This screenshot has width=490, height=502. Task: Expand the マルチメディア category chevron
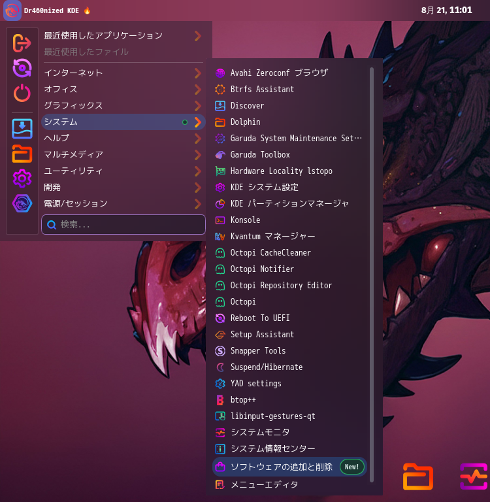coord(198,155)
